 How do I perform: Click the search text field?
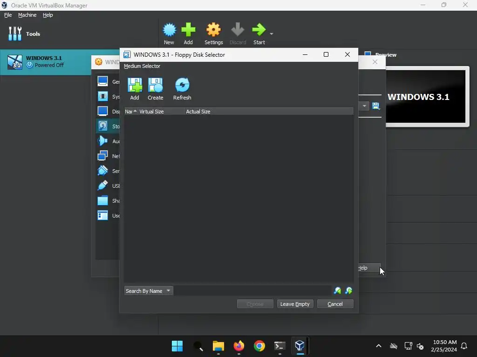(x=253, y=291)
